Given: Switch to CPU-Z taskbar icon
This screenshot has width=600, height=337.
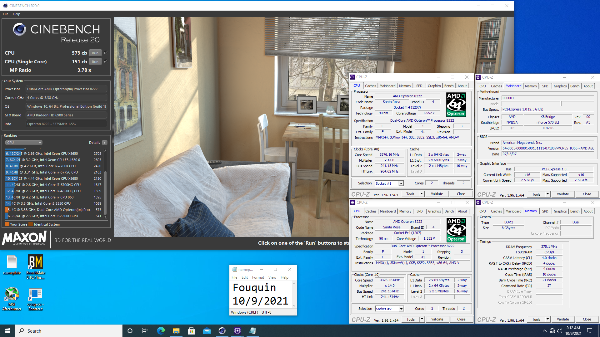Looking at the screenshot, I should pos(237,331).
